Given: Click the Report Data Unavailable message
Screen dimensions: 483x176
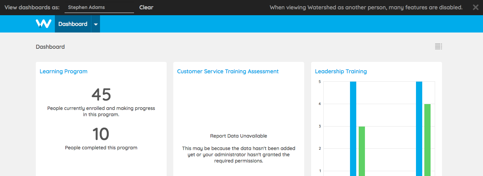Looking at the screenshot, I should coord(239,136).
